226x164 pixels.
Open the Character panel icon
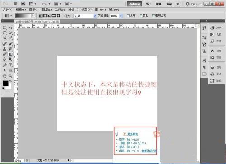pos(204,61)
